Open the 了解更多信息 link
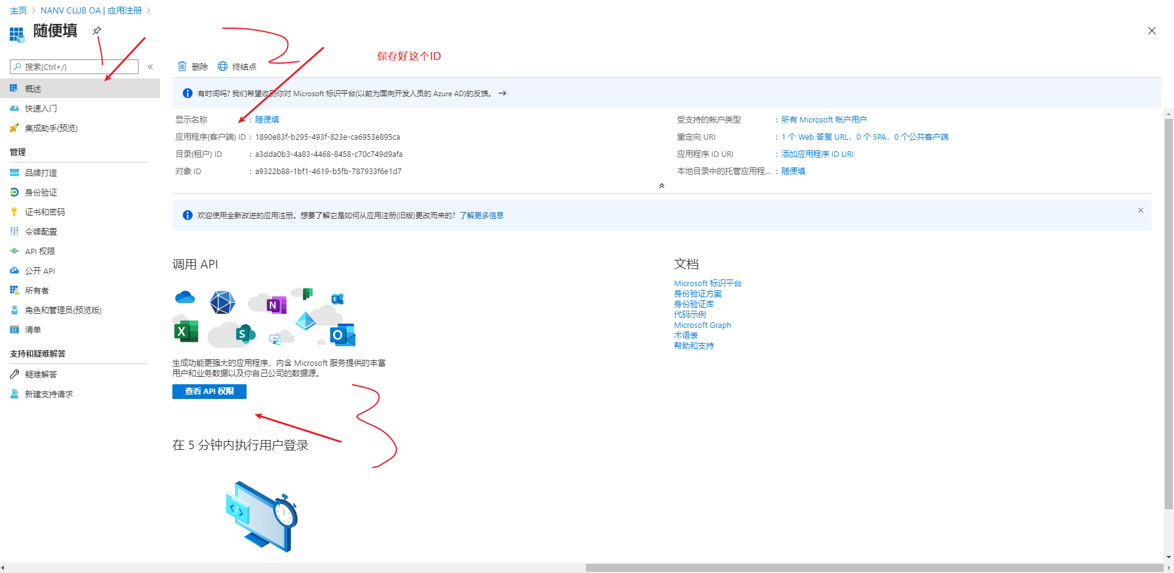Image resolution: width=1174 pixels, height=573 pixels. 481,215
